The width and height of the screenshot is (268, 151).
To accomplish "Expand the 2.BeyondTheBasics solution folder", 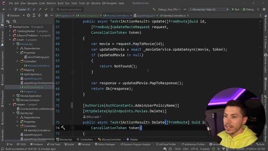I will [10, 35].
